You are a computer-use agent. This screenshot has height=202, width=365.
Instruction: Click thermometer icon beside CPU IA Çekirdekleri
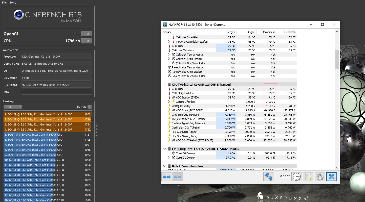click(x=169, y=93)
